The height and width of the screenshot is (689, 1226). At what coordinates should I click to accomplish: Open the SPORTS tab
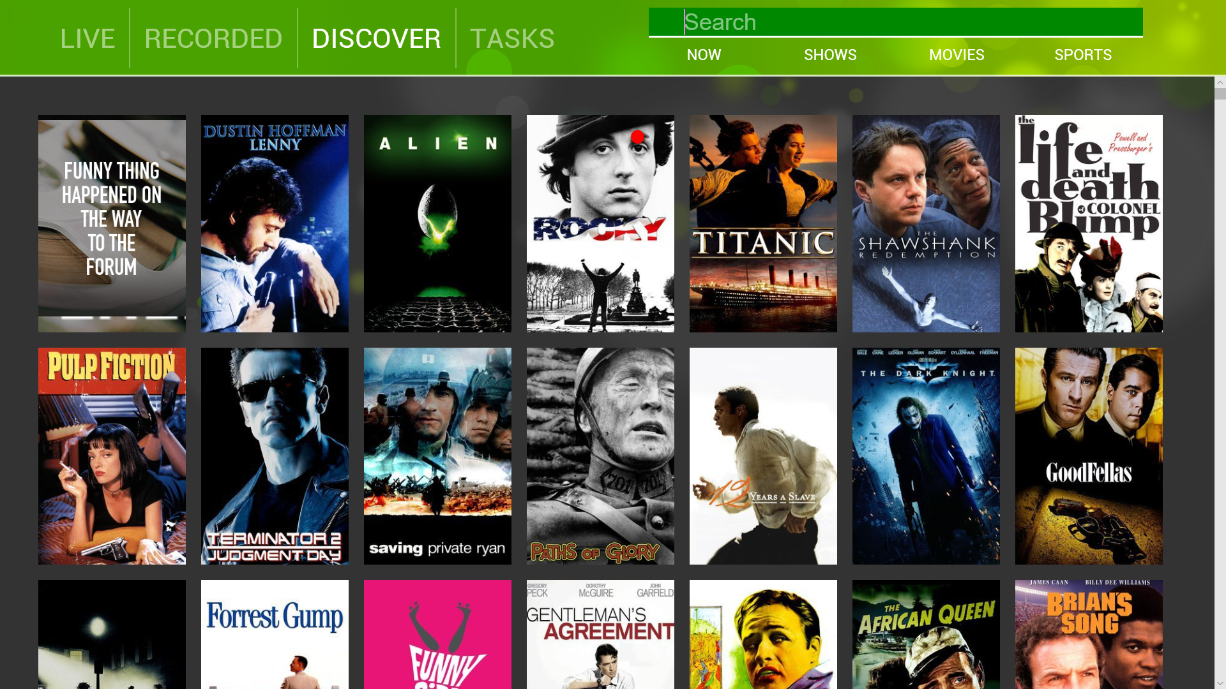point(1083,55)
